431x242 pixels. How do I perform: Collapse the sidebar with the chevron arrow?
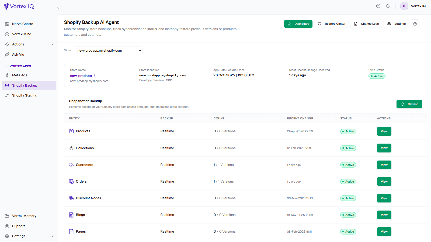tap(58, 8)
